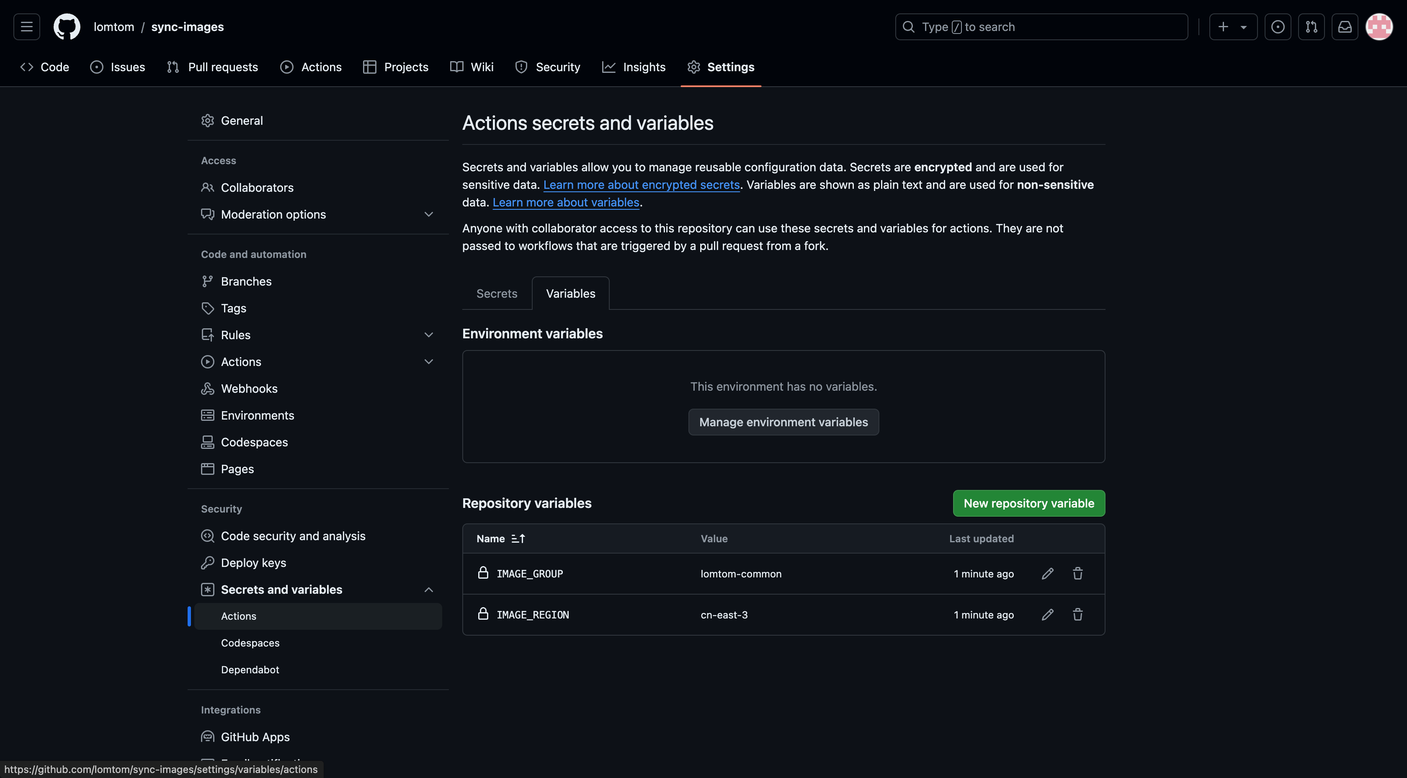Open Tags settings
1407x778 pixels.
point(318,308)
